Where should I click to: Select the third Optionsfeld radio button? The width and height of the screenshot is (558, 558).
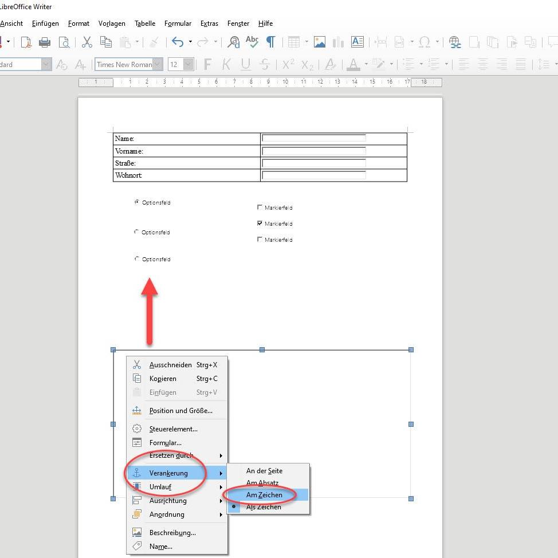[137, 259]
